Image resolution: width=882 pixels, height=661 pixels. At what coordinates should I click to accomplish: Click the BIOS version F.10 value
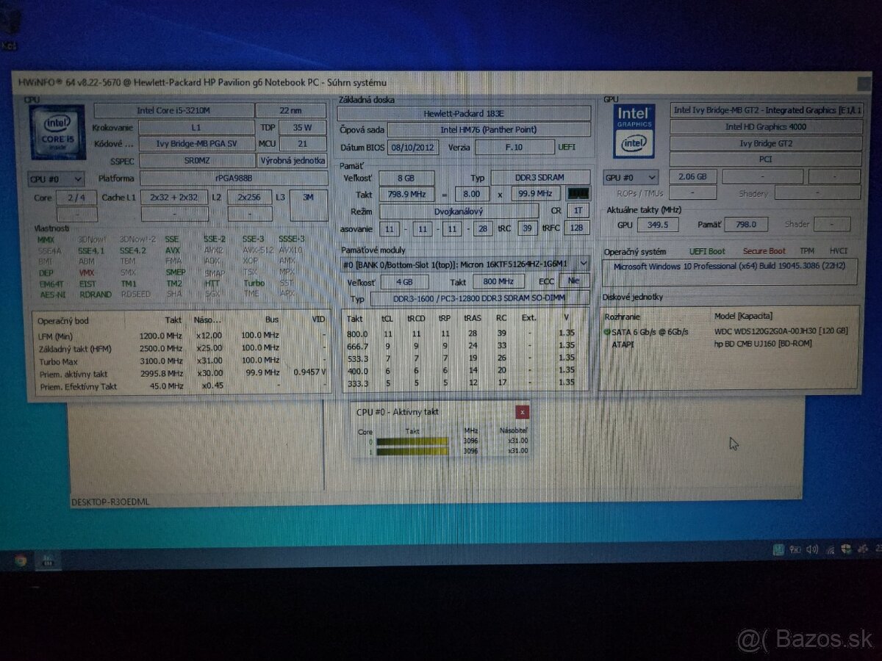coord(514,148)
